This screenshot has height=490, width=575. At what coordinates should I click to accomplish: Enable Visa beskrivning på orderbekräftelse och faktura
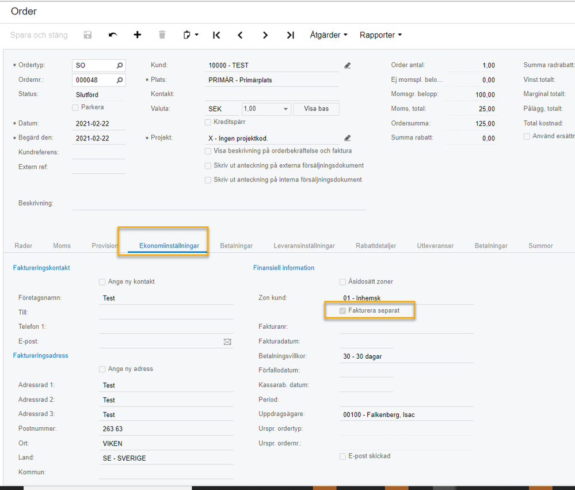208,151
